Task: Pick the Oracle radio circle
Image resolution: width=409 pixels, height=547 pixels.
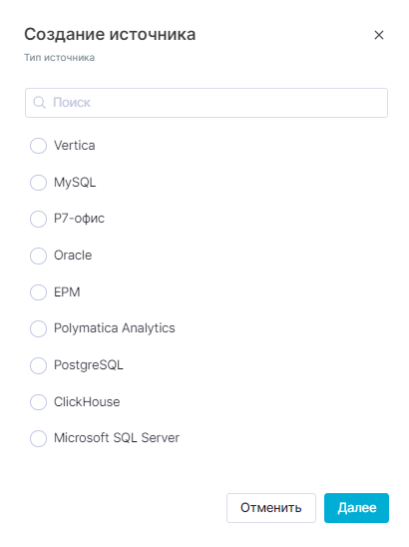Action: [38, 256]
